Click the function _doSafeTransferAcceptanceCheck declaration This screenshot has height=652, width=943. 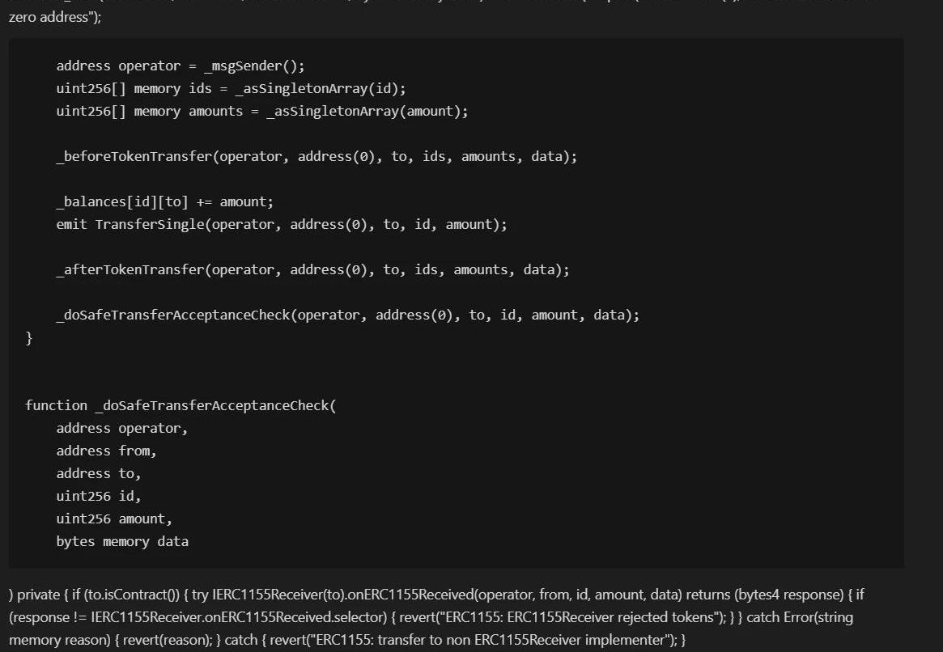pos(180,405)
